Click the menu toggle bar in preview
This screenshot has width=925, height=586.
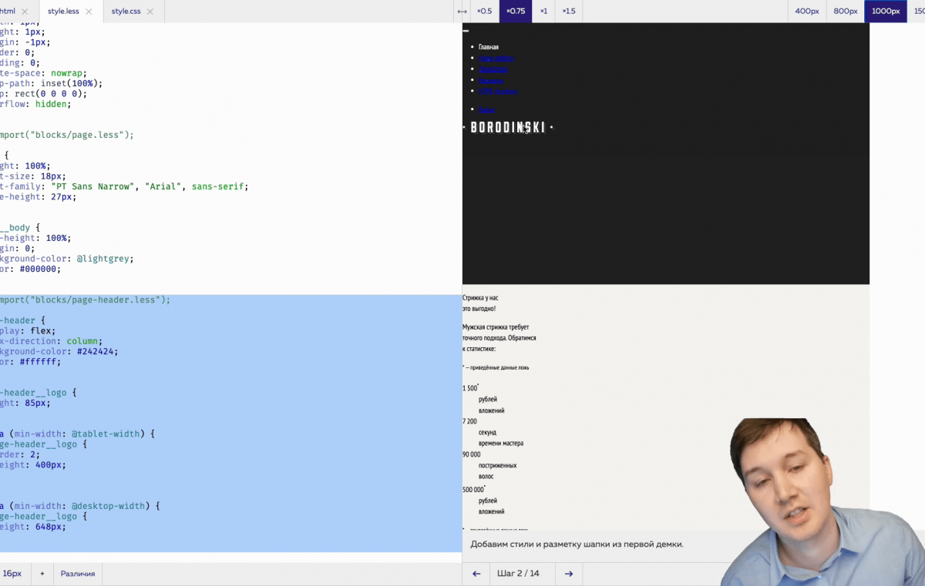click(466, 31)
